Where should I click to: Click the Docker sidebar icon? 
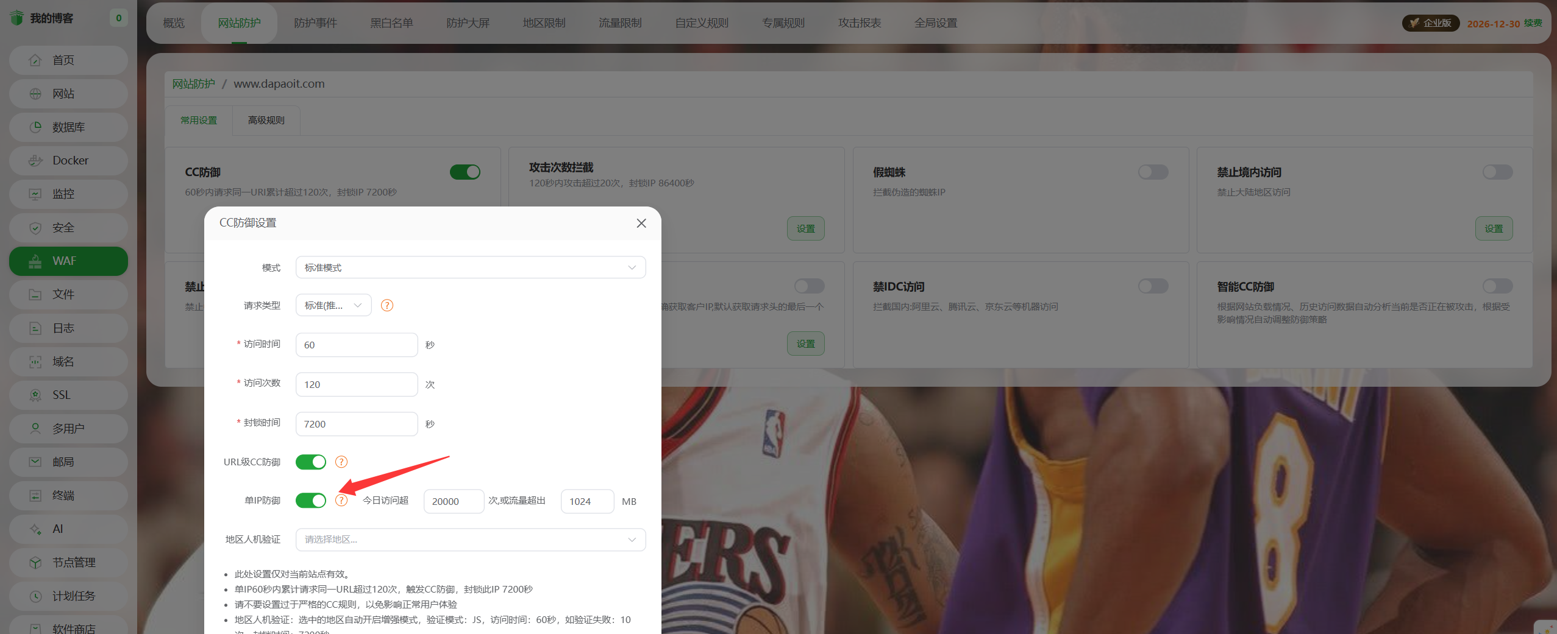[35, 161]
